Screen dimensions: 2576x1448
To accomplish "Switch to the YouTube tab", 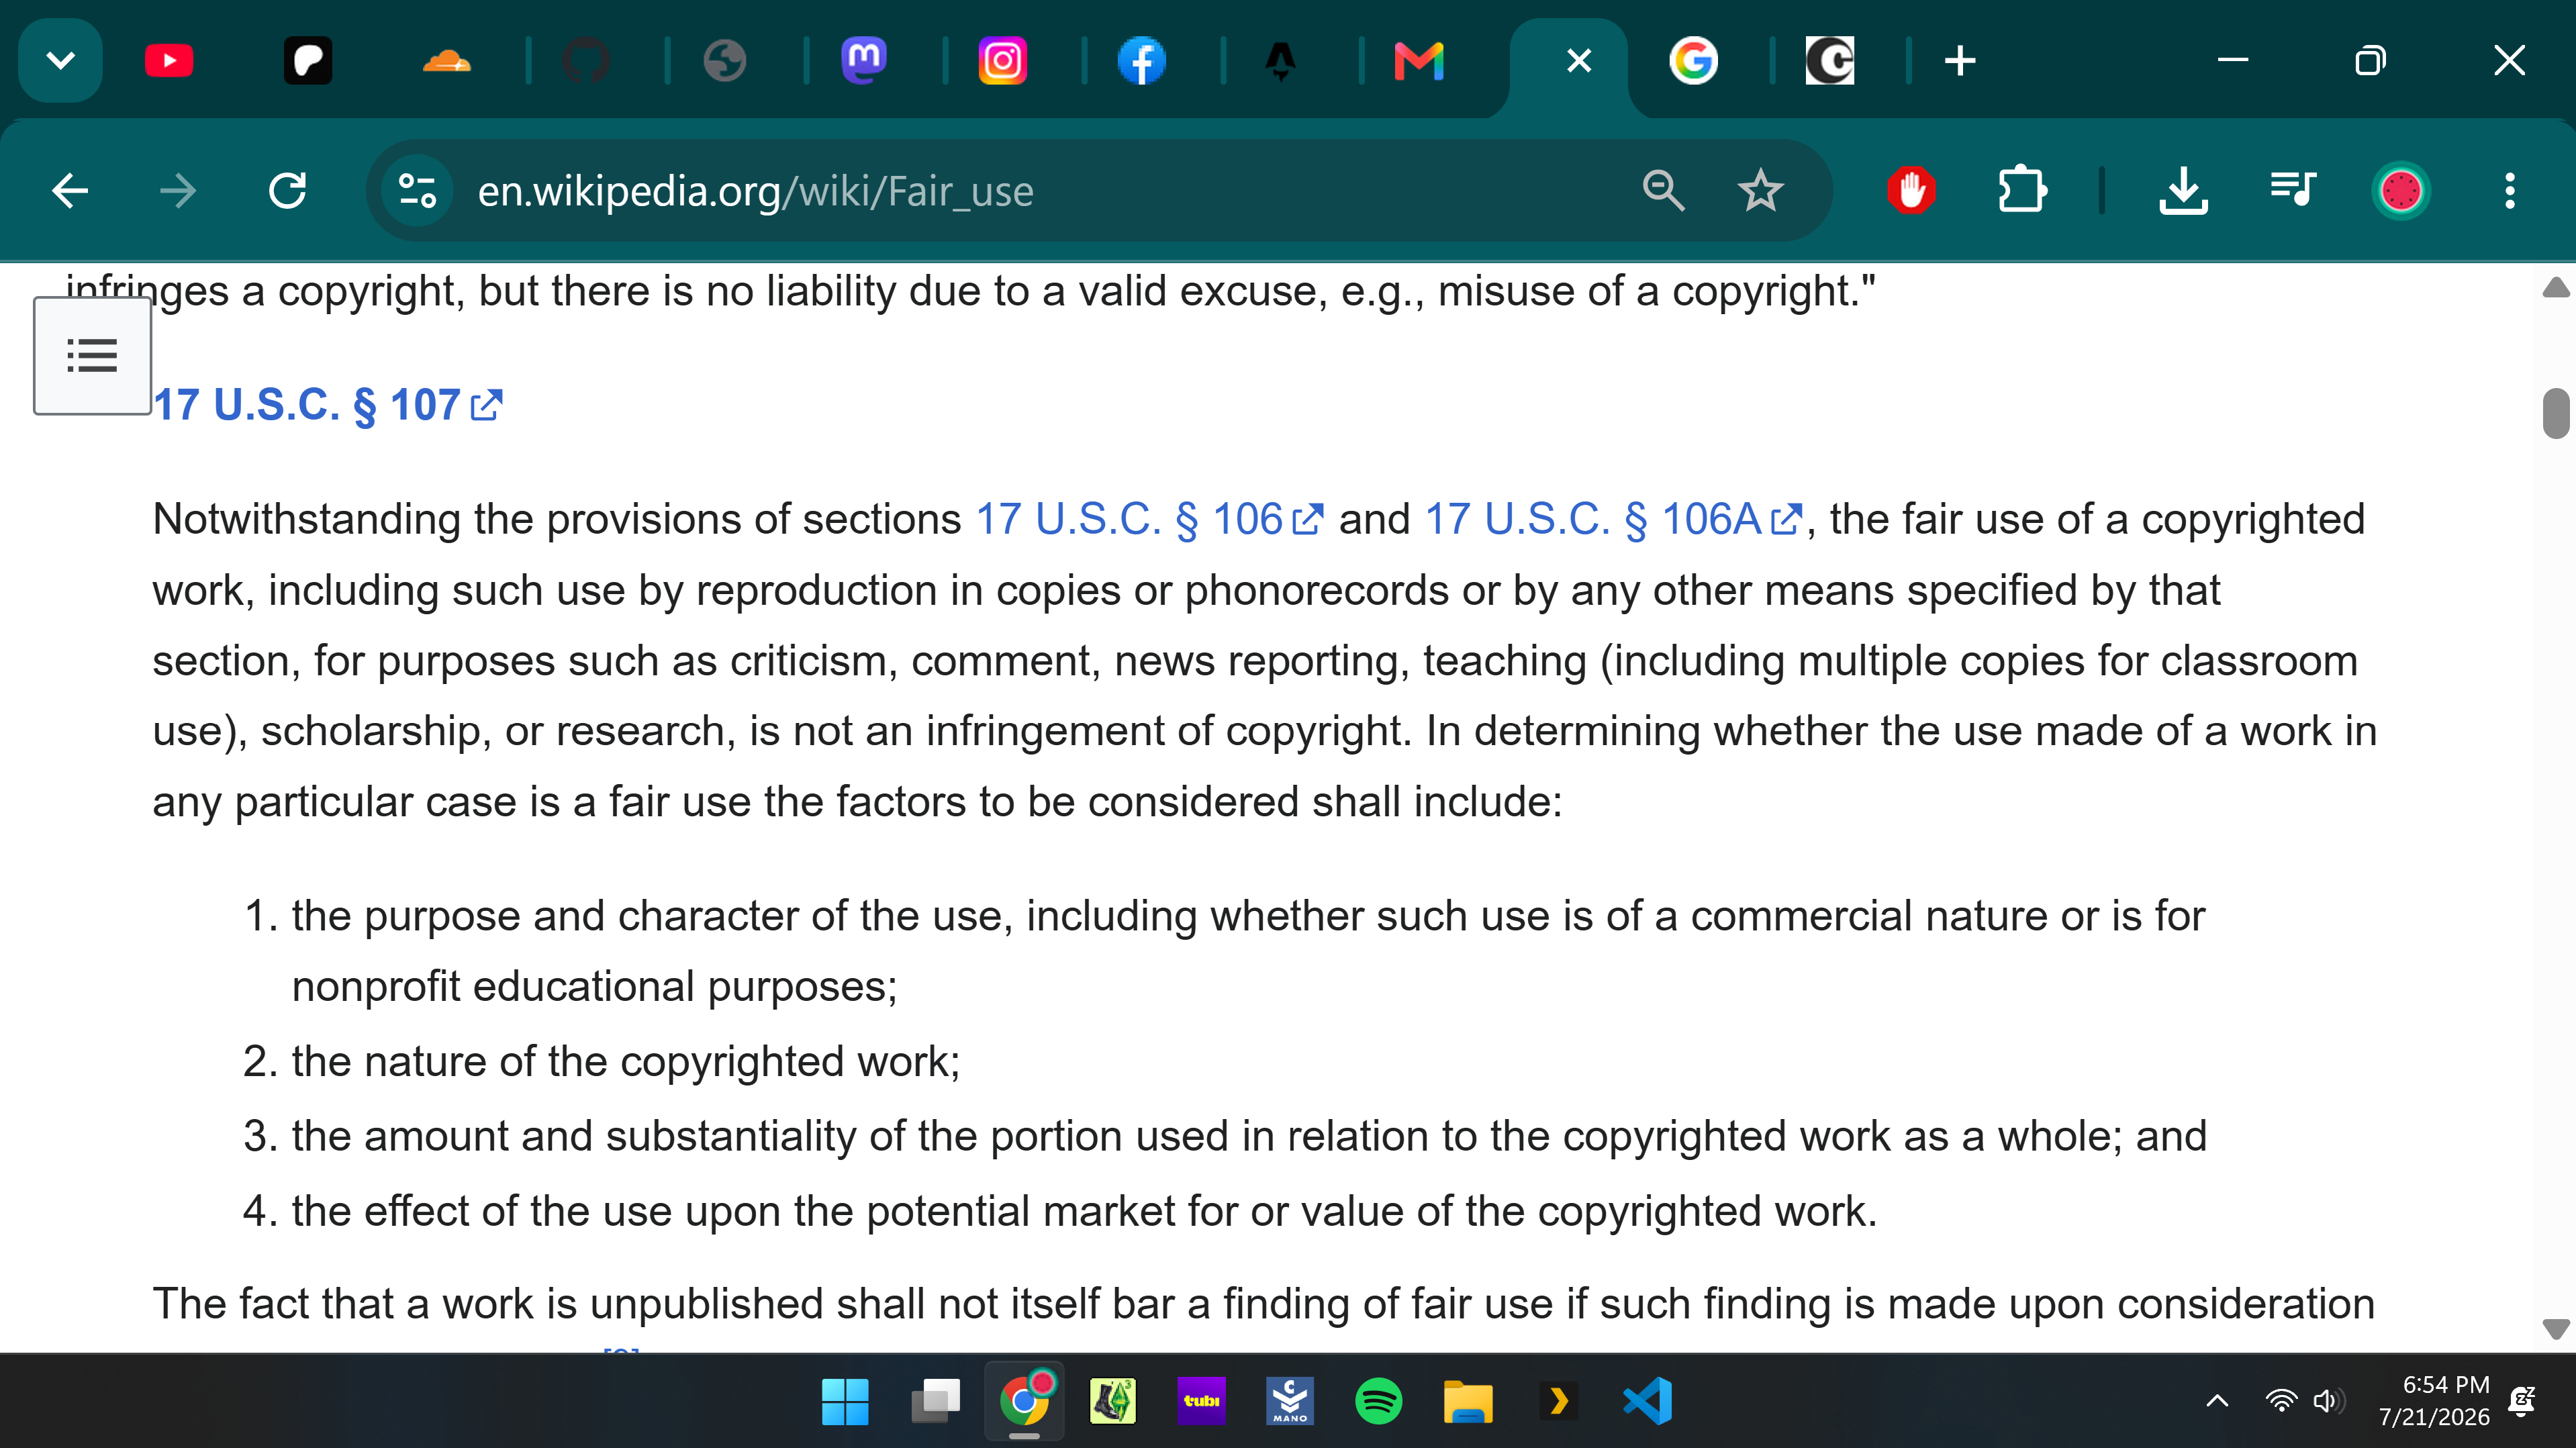I will [169, 61].
